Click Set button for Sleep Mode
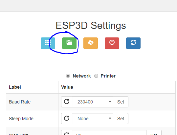Image resolution: width=177 pixels, height=135 pixels. pos(121,118)
